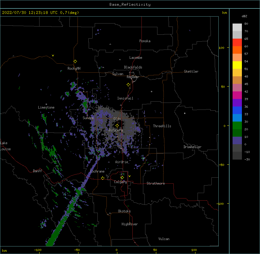Click yellow station marker near Olds
Image resolution: width=260 pixels, height=254 pixels.
coord(117,126)
